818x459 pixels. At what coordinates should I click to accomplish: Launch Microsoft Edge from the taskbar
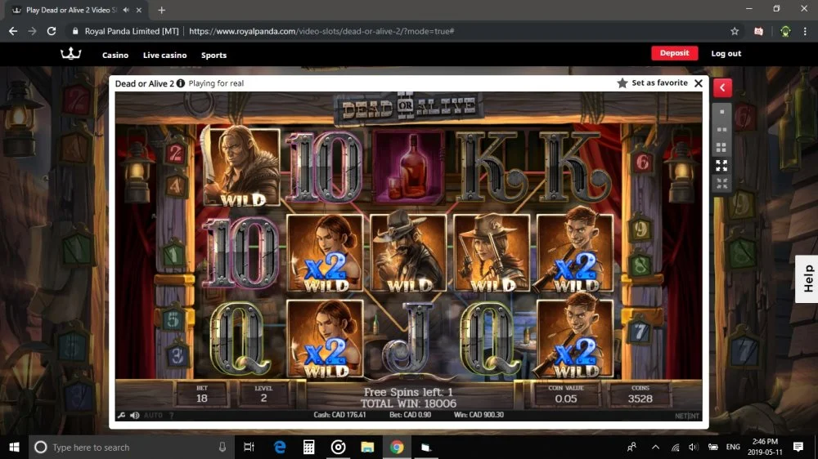point(280,447)
